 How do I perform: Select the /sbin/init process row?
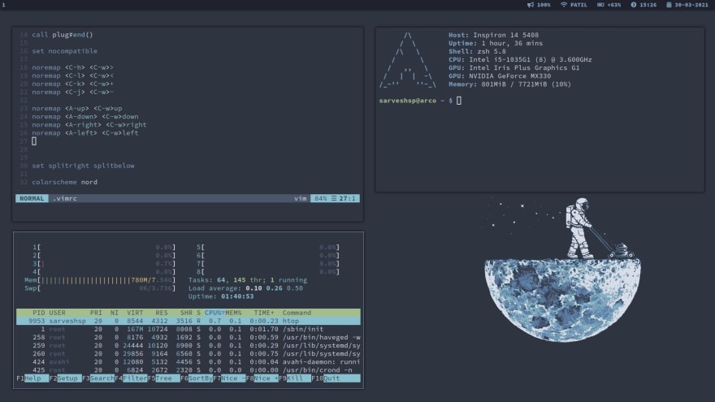click(x=188, y=329)
